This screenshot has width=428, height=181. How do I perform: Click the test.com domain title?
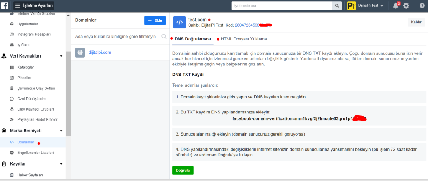197,20
